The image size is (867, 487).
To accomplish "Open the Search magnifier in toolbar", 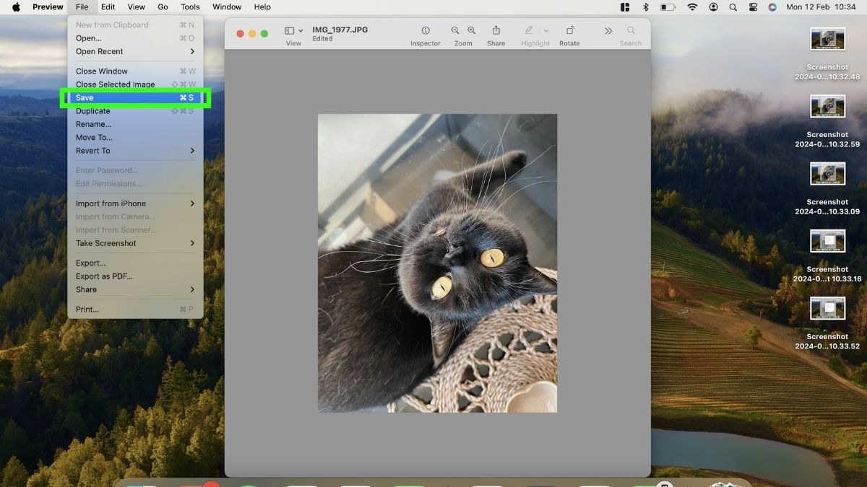I will coord(631,30).
